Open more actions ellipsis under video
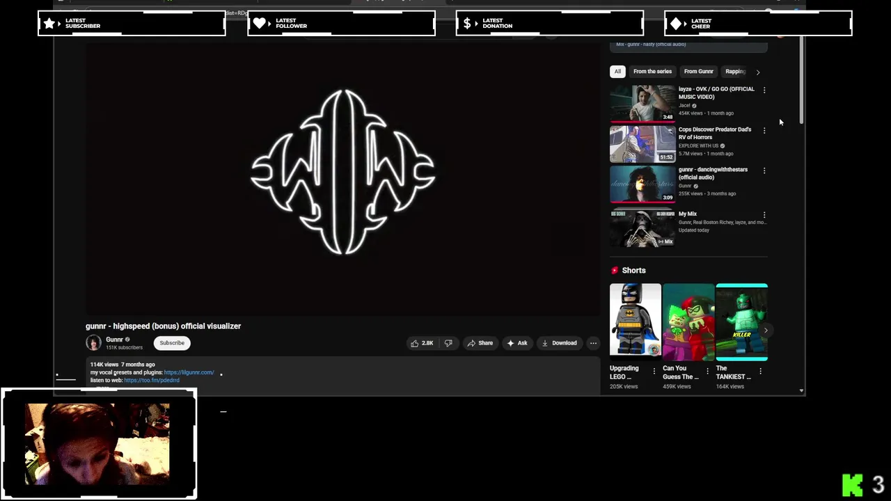Viewport: 891px width, 501px height. click(x=593, y=343)
